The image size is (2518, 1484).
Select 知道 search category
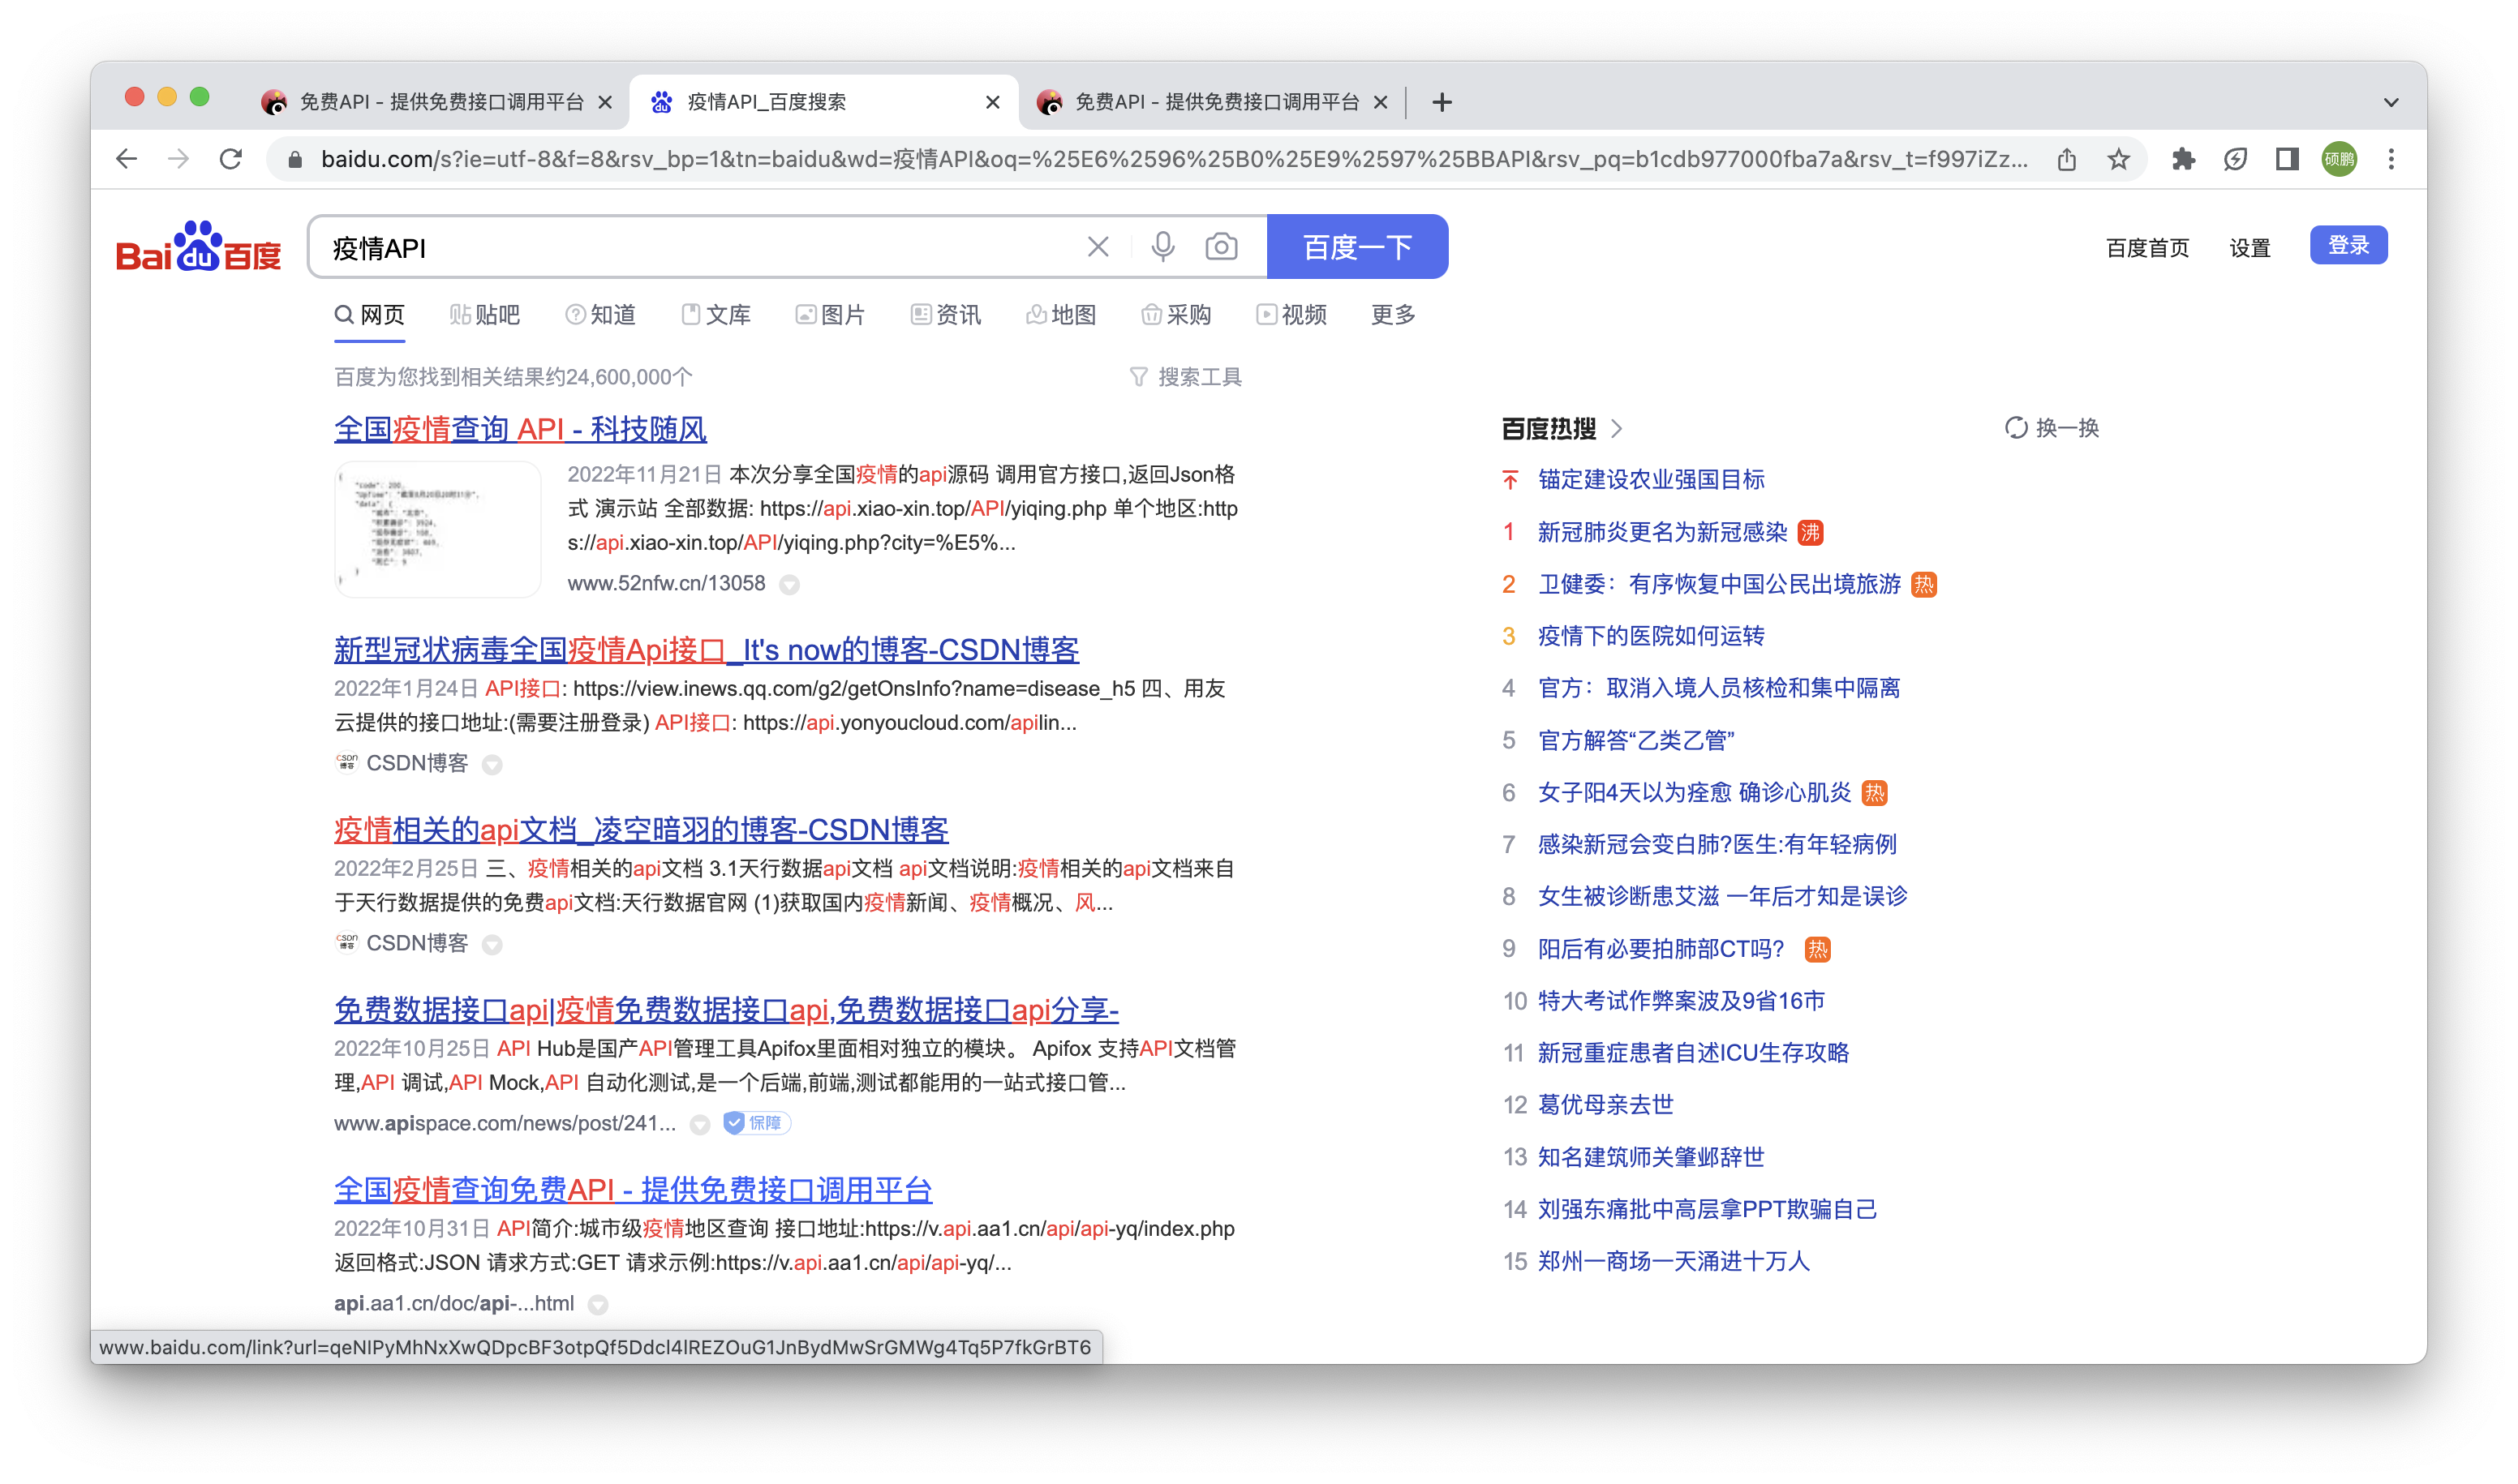pos(600,315)
